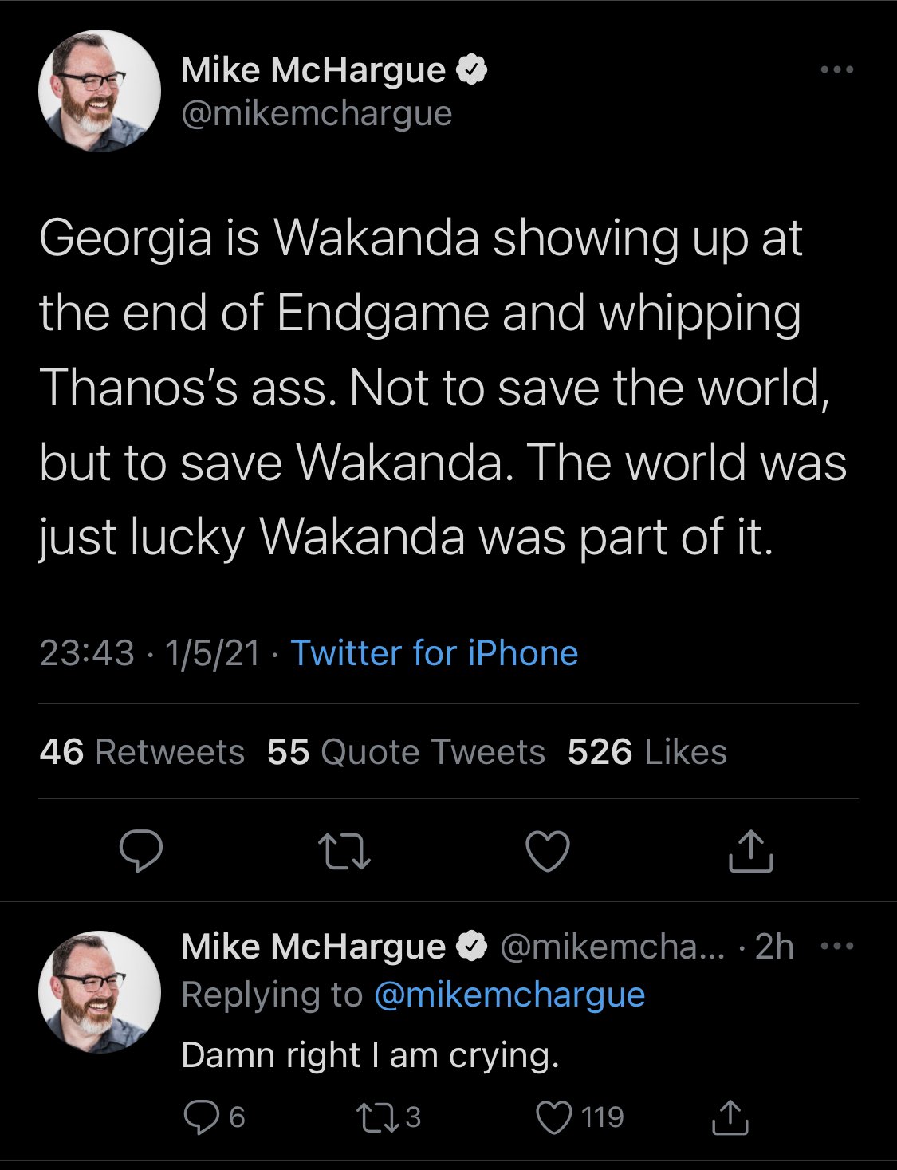This screenshot has height=1170, width=897.
Task: Reply to the main Wakanda tweet
Action: [141, 851]
